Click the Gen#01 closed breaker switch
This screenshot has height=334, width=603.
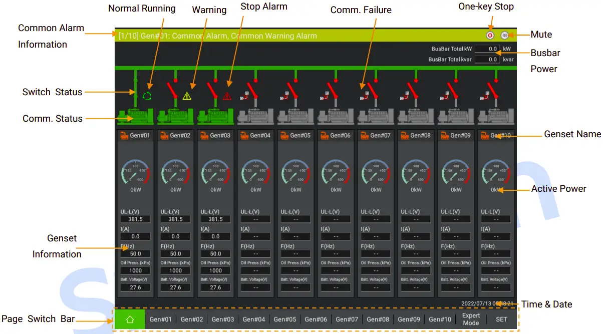click(135, 89)
